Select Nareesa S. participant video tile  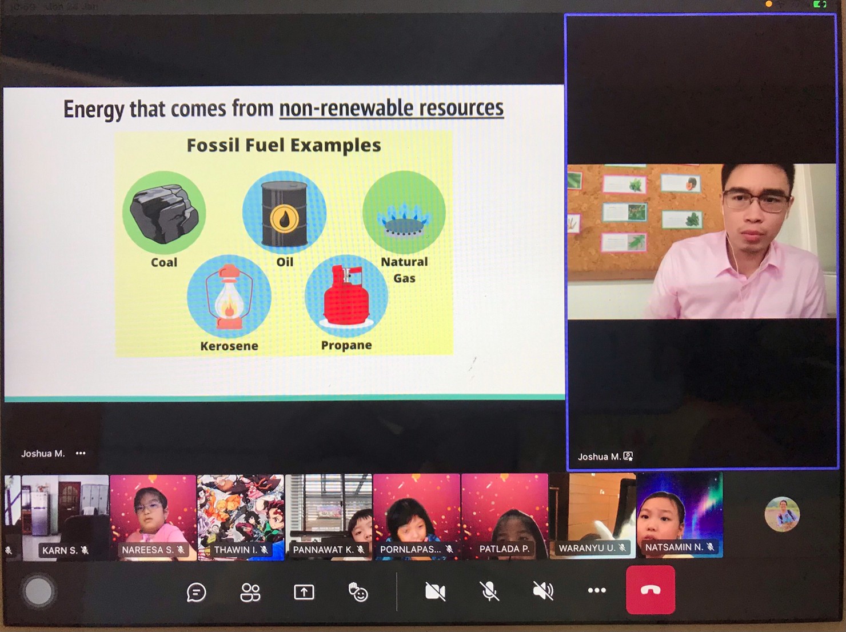tap(153, 517)
